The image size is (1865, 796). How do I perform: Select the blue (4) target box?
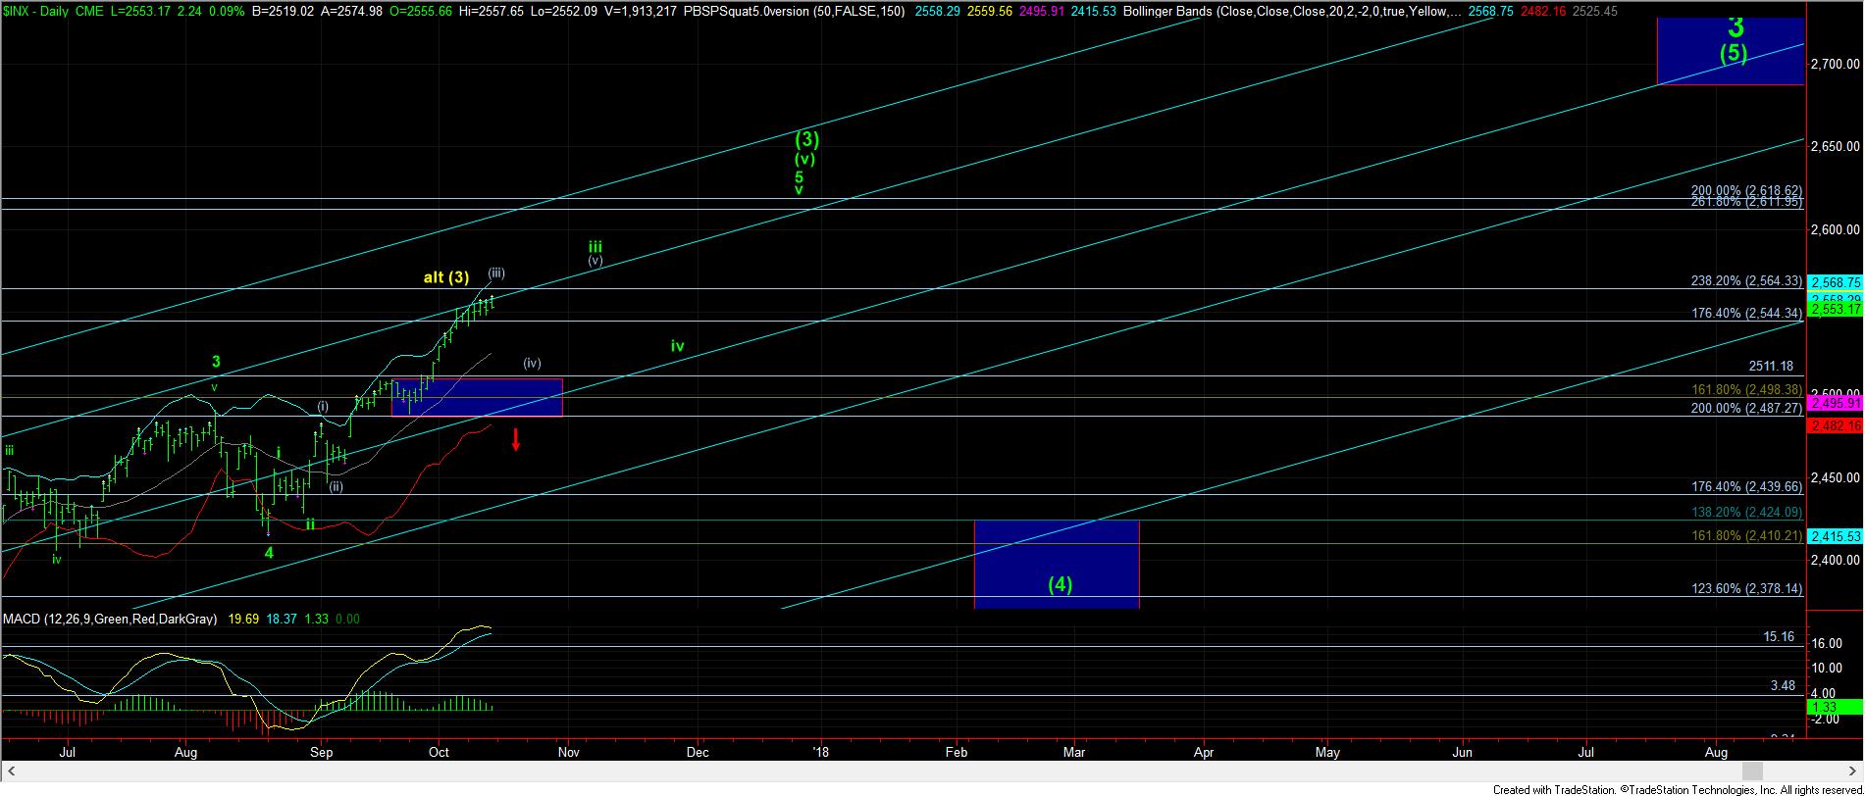pos(1057,564)
